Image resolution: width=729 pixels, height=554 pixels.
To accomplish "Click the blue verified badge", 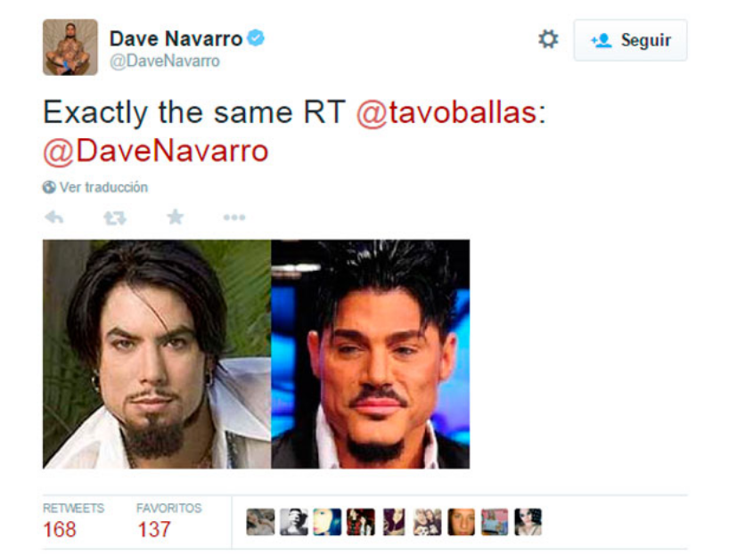I will tap(256, 37).
